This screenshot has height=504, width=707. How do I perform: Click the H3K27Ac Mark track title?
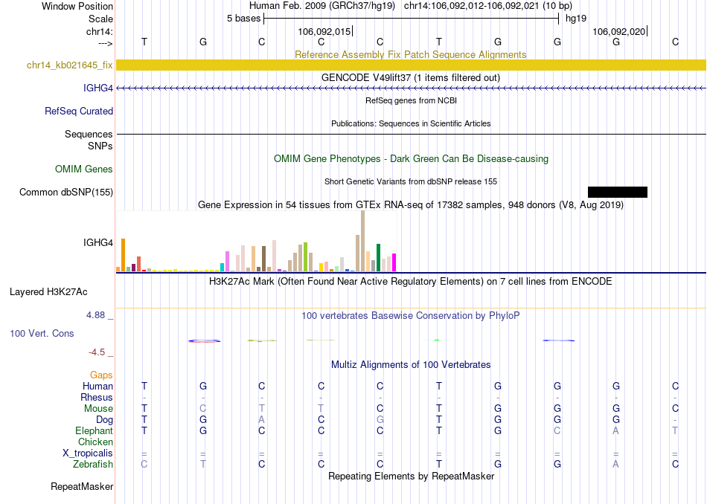click(x=411, y=282)
